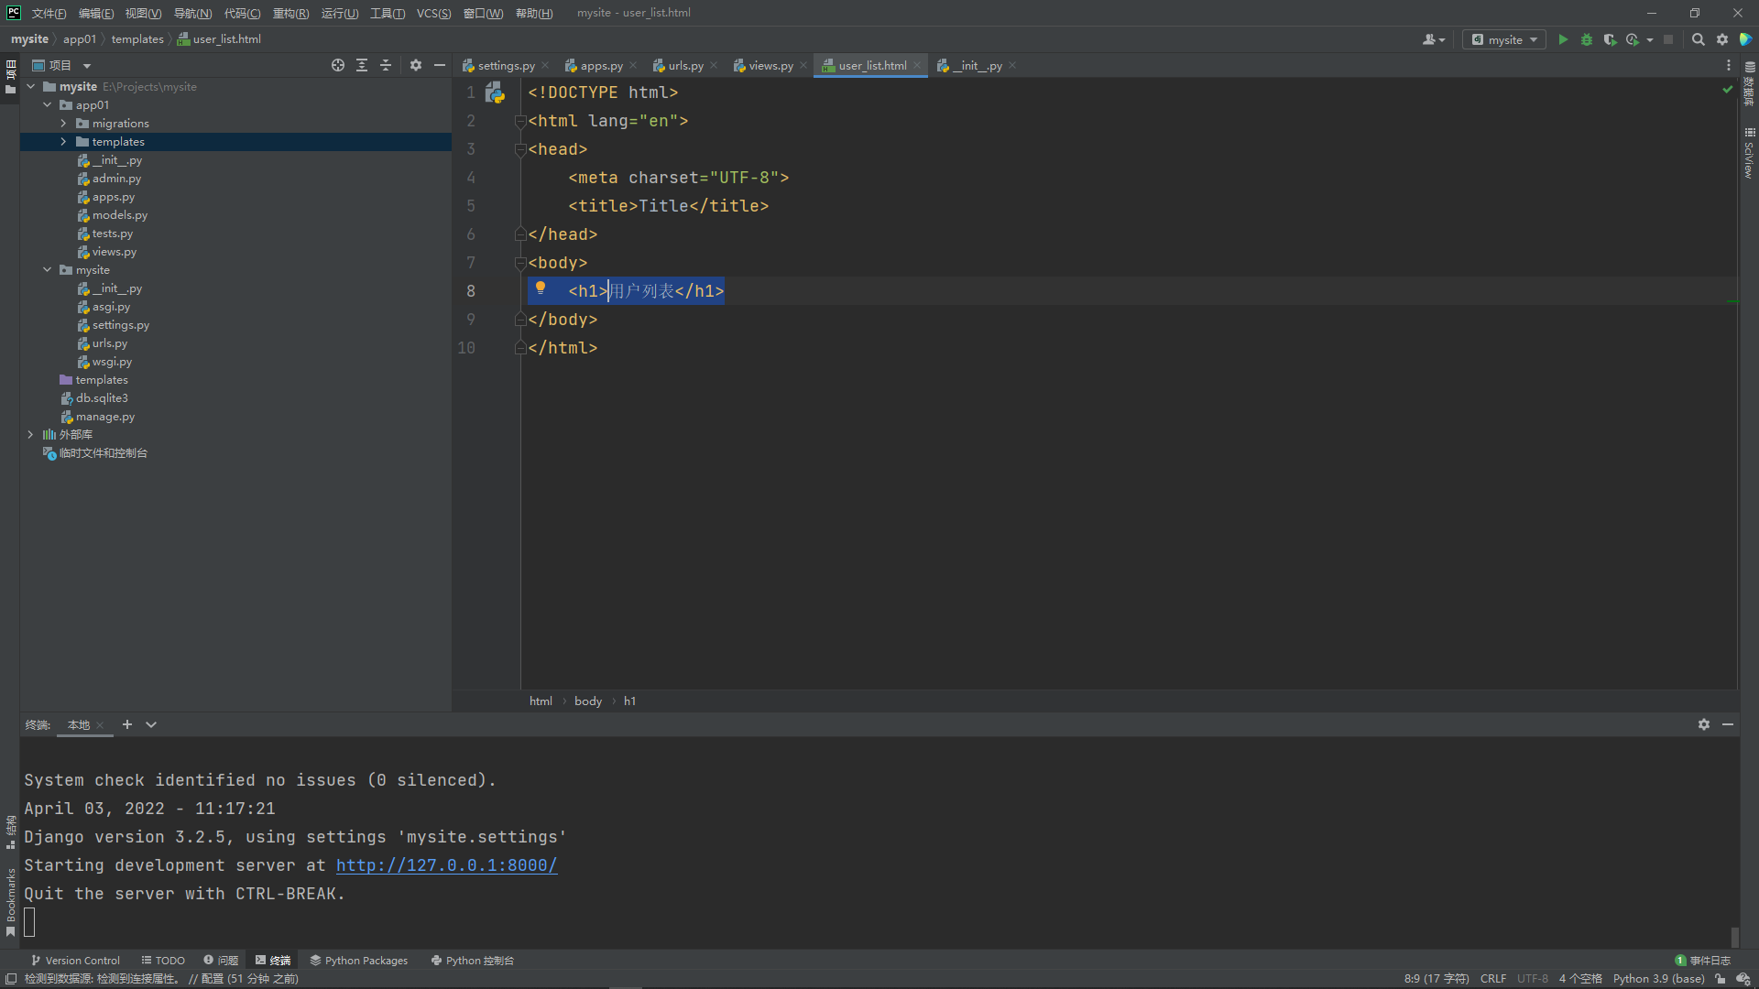Open the 问题 problems panel

(221, 961)
